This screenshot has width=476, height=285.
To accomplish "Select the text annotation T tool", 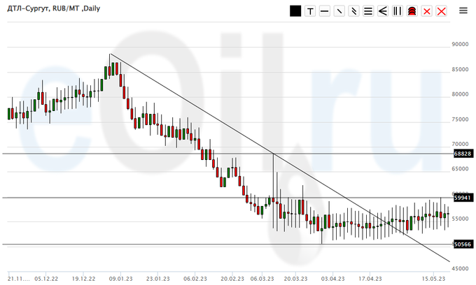I will coord(309,11).
